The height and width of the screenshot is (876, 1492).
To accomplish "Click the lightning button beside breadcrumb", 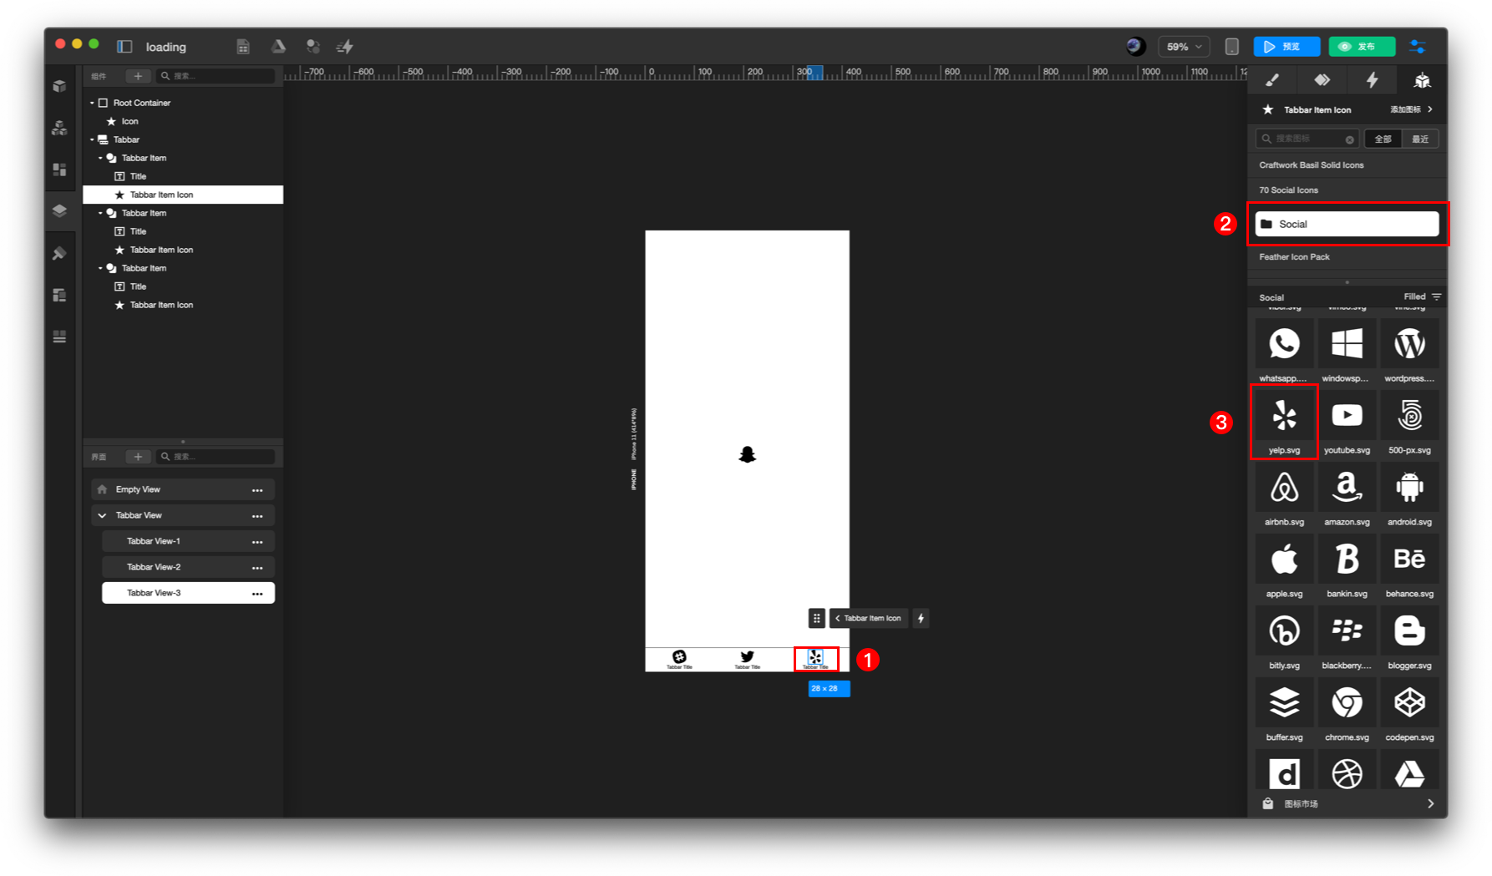I will coord(921,618).
